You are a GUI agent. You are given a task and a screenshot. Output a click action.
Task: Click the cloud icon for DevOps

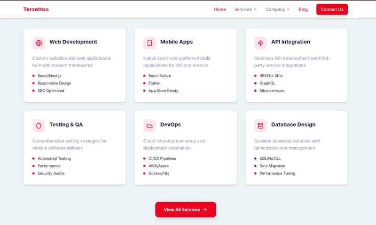(x=149, y=126)
